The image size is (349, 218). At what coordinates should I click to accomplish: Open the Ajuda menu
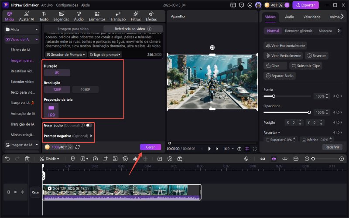tap(85, 5)
